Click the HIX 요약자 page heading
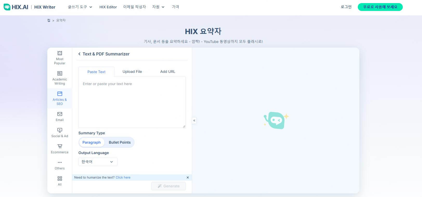Screen dimensions: 422x197 click(x=203, y=31)
